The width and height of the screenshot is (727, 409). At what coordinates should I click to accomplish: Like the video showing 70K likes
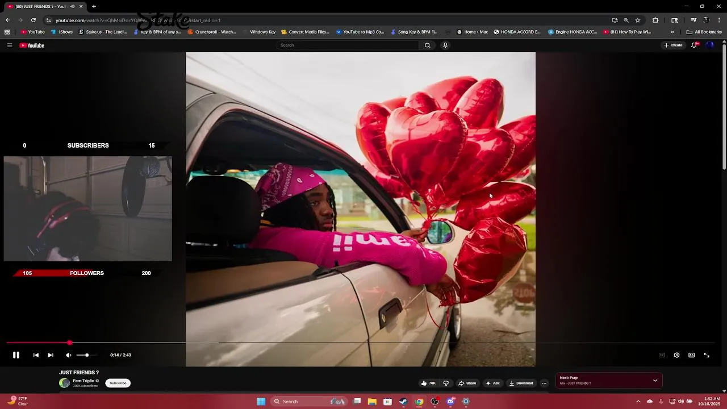pos(428,383)
